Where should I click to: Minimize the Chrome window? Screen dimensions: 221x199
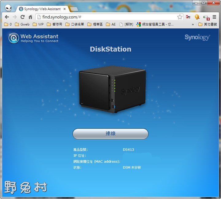(196, 3)
